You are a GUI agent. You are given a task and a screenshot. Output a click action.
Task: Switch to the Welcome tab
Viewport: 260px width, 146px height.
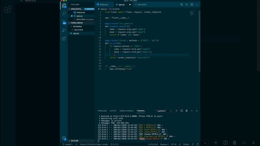click(104, 4)
